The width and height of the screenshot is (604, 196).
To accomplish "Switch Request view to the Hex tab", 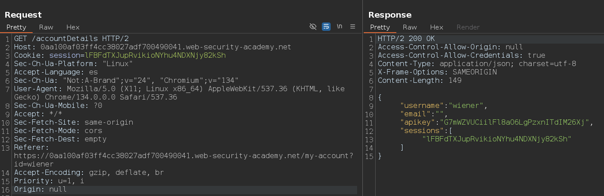I will 73,27.
